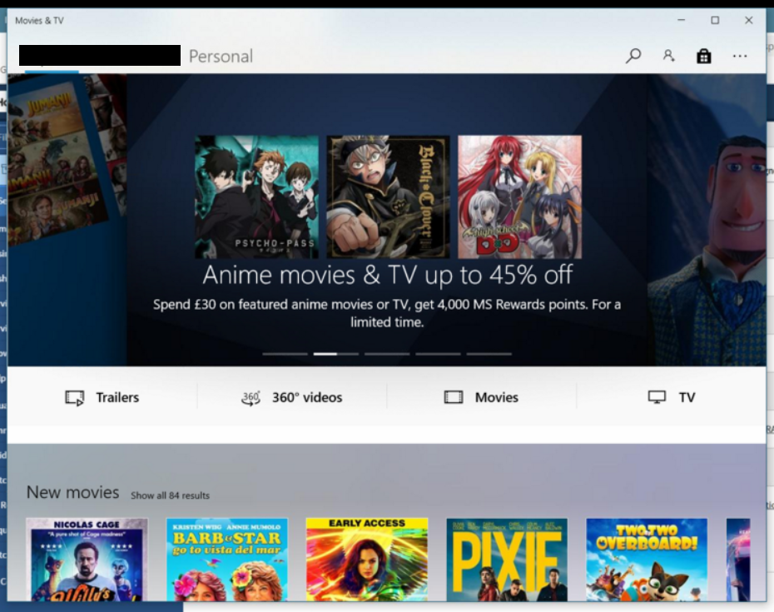Switch to the Personal tab
Screen dimensions: 774x612
click(x=221, y=57)
